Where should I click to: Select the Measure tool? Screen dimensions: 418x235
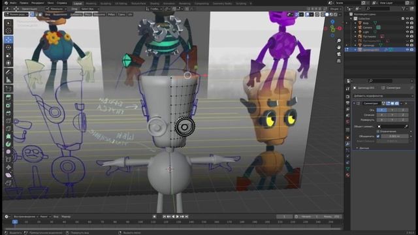[8, 80]
